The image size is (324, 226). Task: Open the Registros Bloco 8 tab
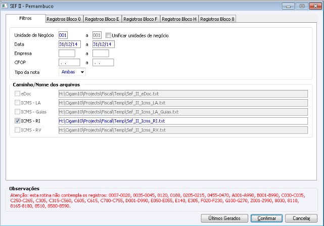217,19
